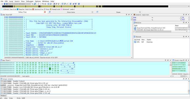Select the libc-2.19.so module row icon
The image size is (190, 99).
(135, 30)
